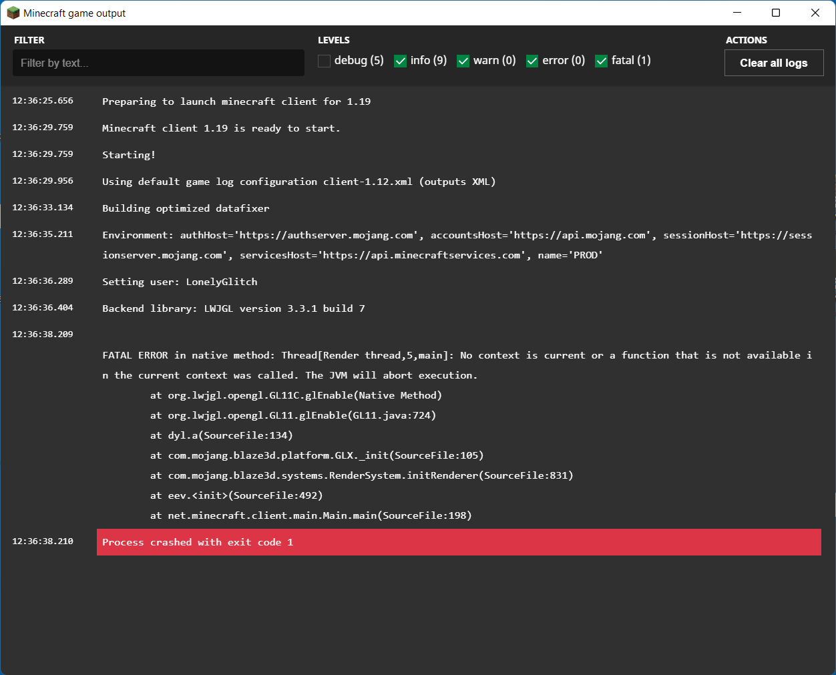
Task: Toggle the warn (0) level checkbox
Action: tap(463, 61)
